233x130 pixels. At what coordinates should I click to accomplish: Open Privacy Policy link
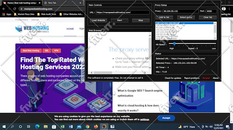22,20
